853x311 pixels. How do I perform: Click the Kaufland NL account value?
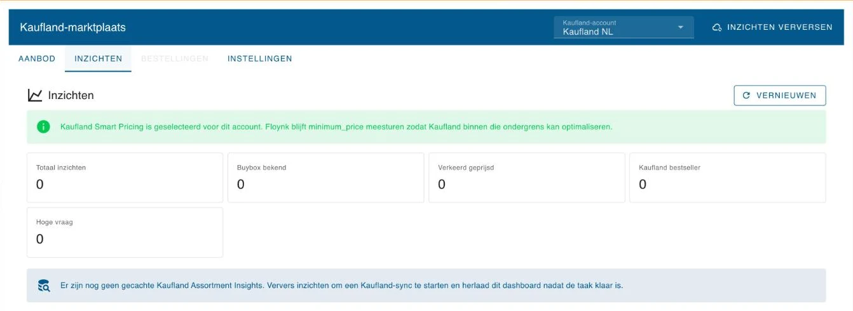[x=588, y=32]
